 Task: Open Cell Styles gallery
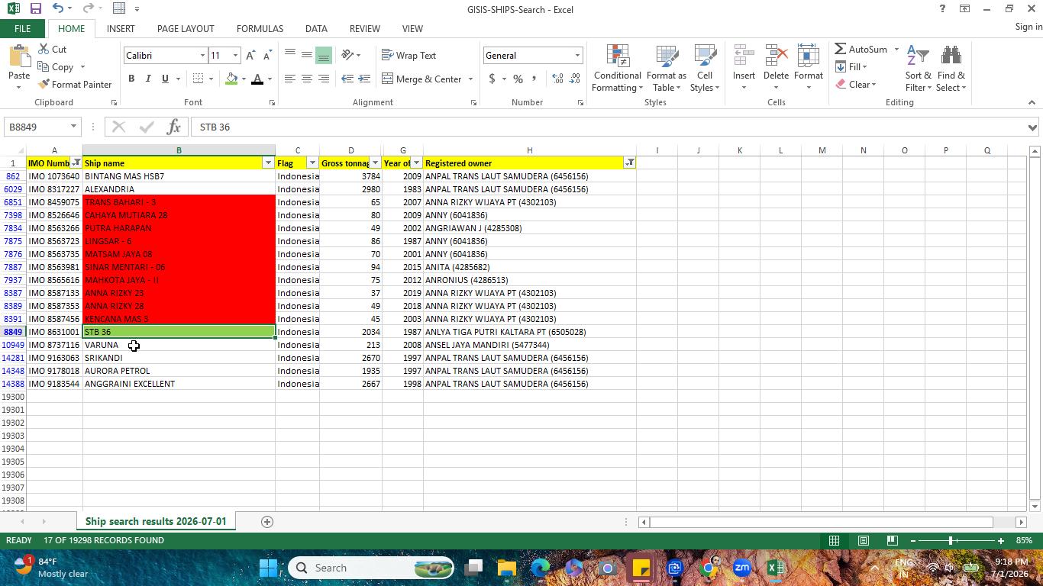[x=705, y=69]
